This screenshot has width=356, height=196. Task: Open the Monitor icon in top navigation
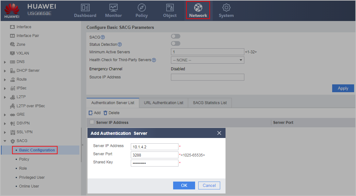click(114, 8)
